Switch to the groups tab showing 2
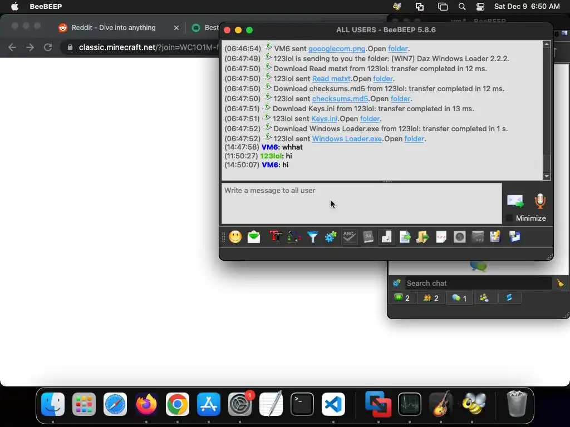Image resolution: width=570 pixels, height=427 pixels. click(x=430, y=298)
